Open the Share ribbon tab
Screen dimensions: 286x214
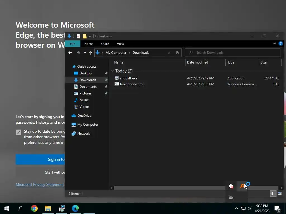point(105,44)
